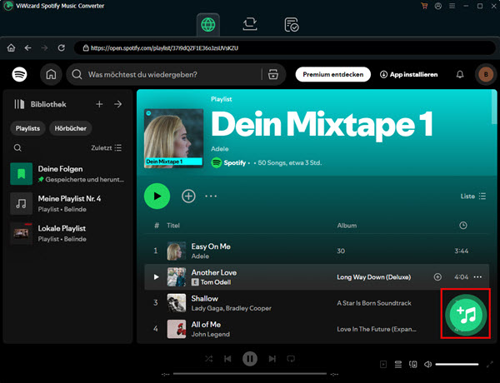Image resolution: width=500 pixels, height=383 pixels.
Task: Toggle shuffle playback
Action: (x=209, y=359)
